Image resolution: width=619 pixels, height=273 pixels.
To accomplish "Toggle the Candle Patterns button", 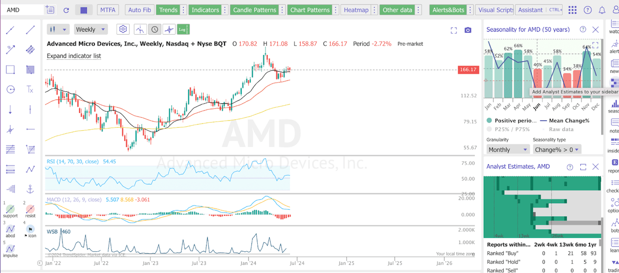I will click(254, 10).
